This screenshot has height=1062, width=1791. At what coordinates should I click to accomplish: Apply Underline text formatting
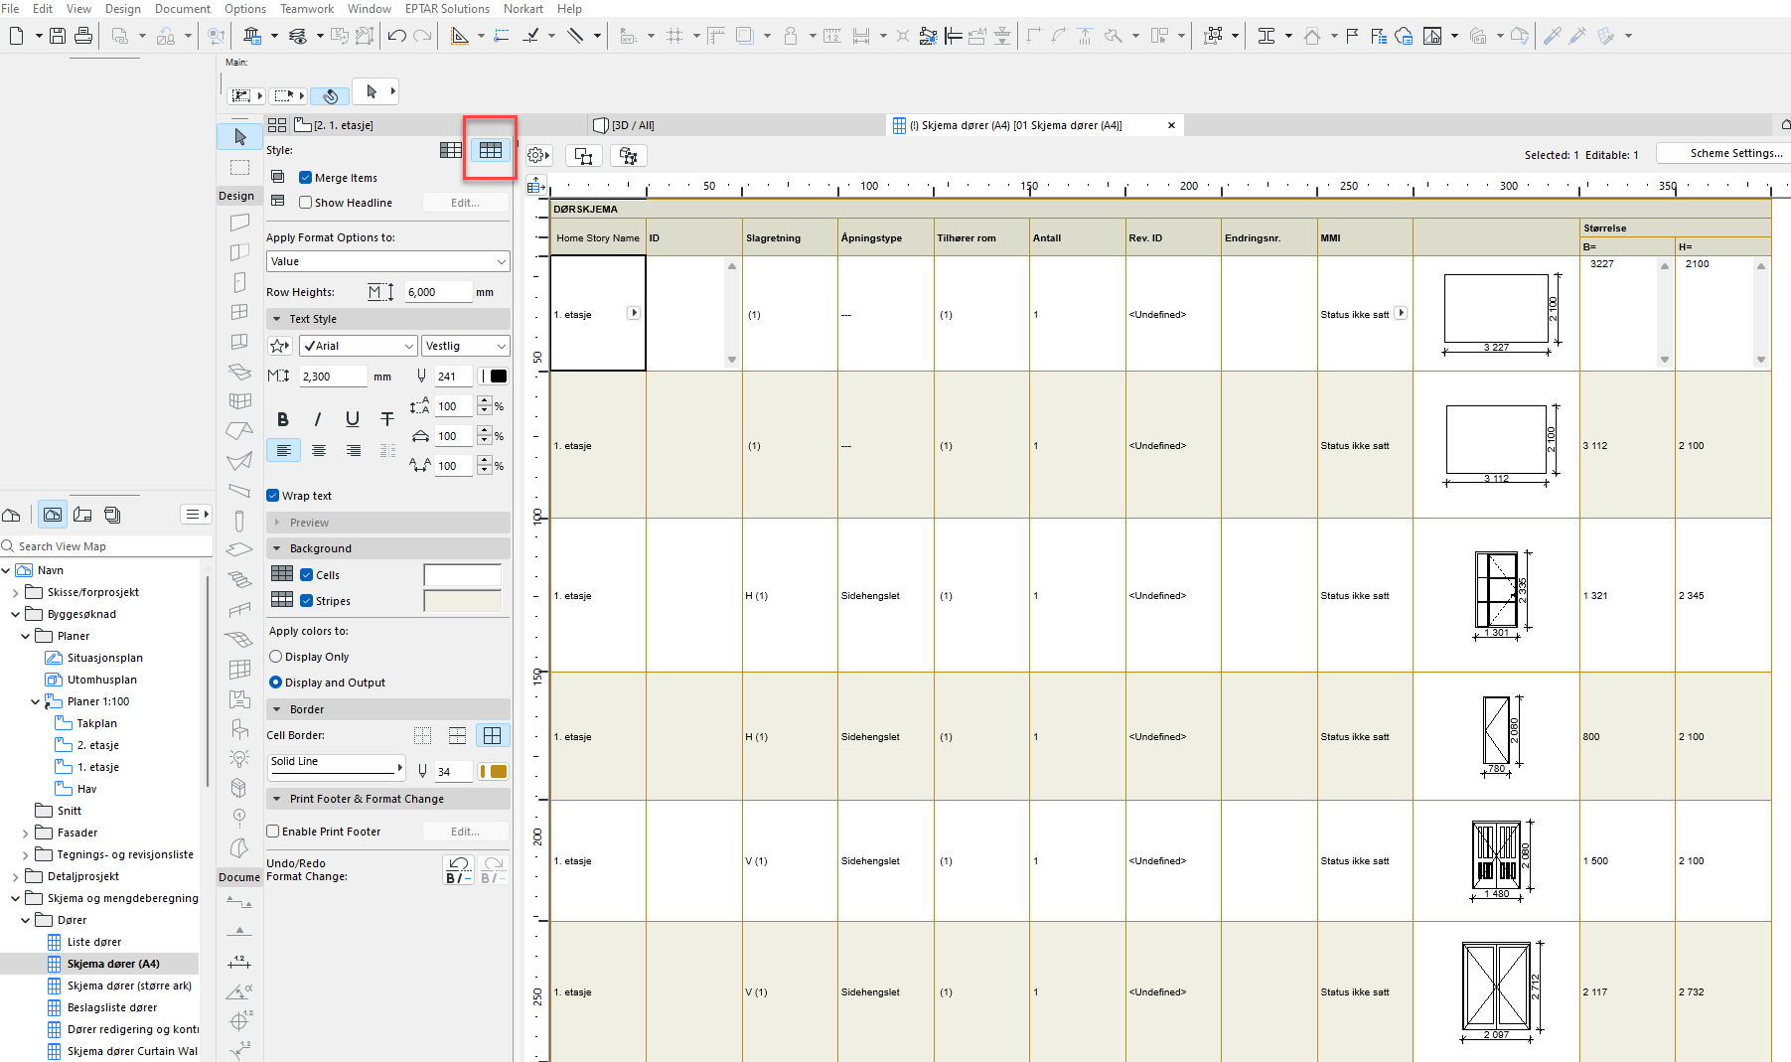[x=353, y=419]
